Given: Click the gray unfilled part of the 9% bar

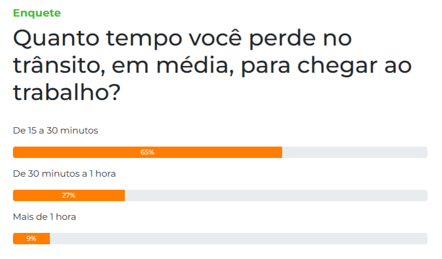Looking at the screenshot, I should [239, 239].
